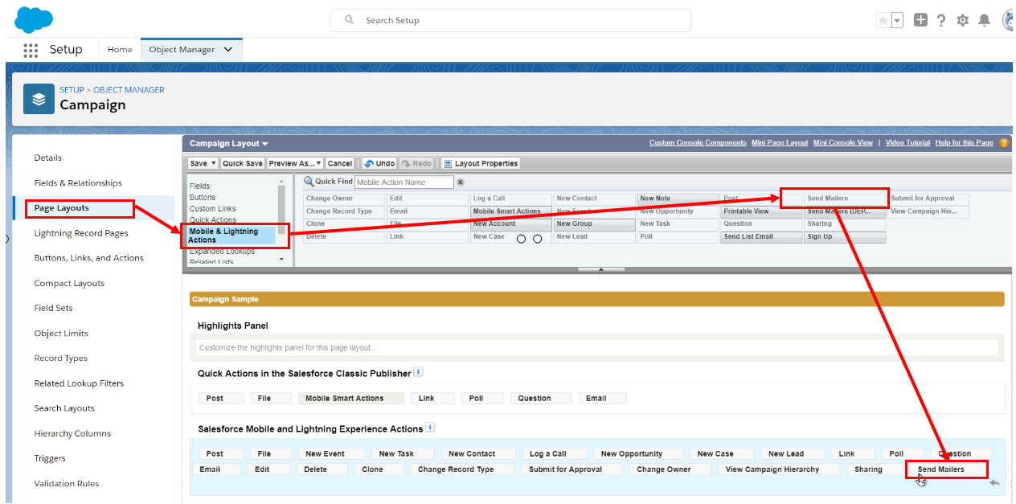Open Validation Rules in the sidebar

pyautogui.click(x=67, y=484)
